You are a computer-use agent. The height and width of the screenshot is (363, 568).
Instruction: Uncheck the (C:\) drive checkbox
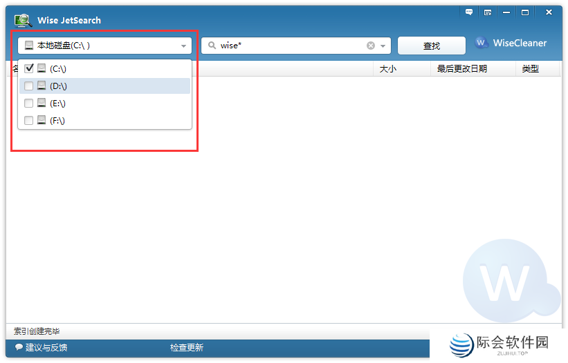[x=28, y=68]
